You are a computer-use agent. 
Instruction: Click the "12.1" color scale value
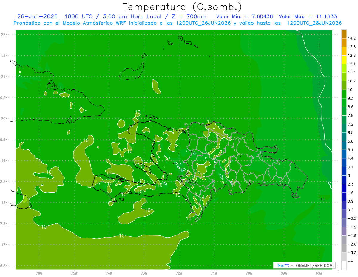[x=352, y=64]
